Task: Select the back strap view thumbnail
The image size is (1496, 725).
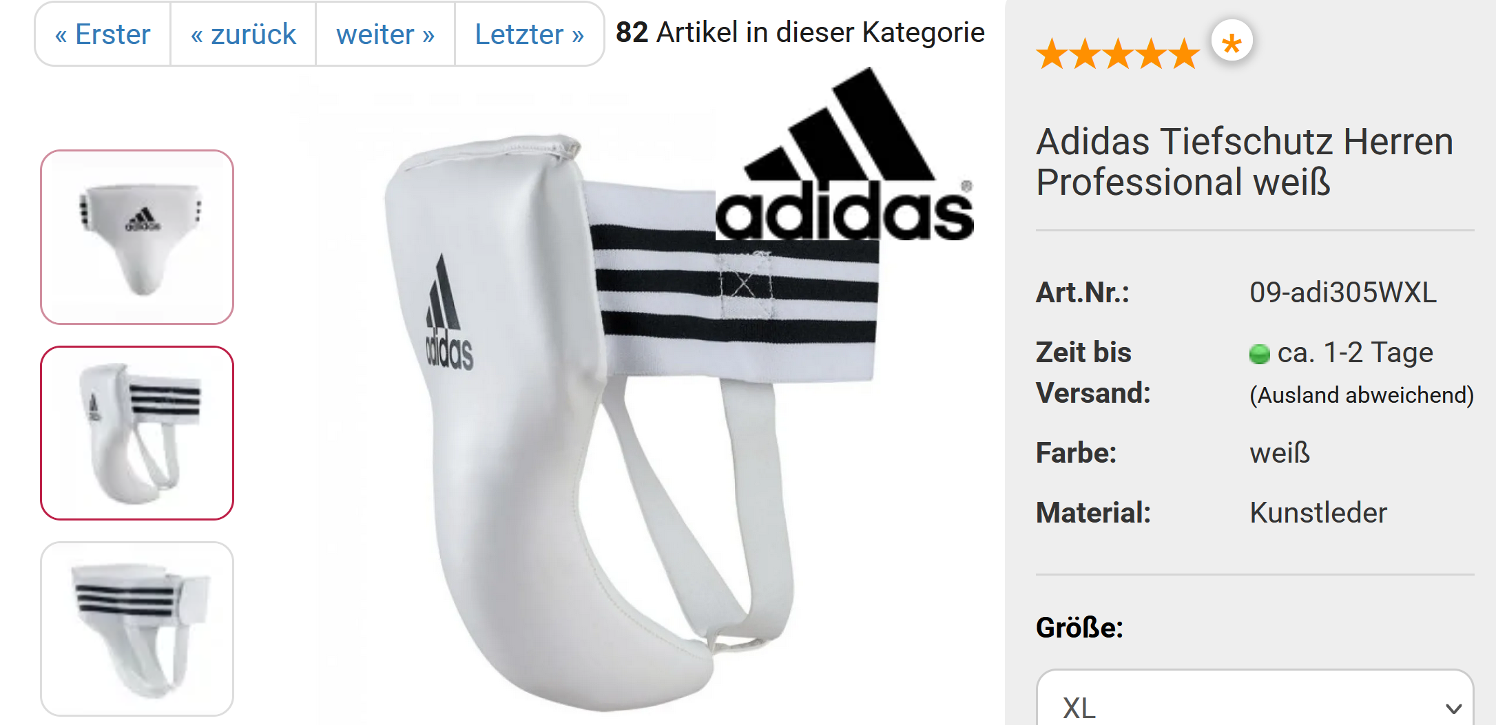Action: click(137, 629)
